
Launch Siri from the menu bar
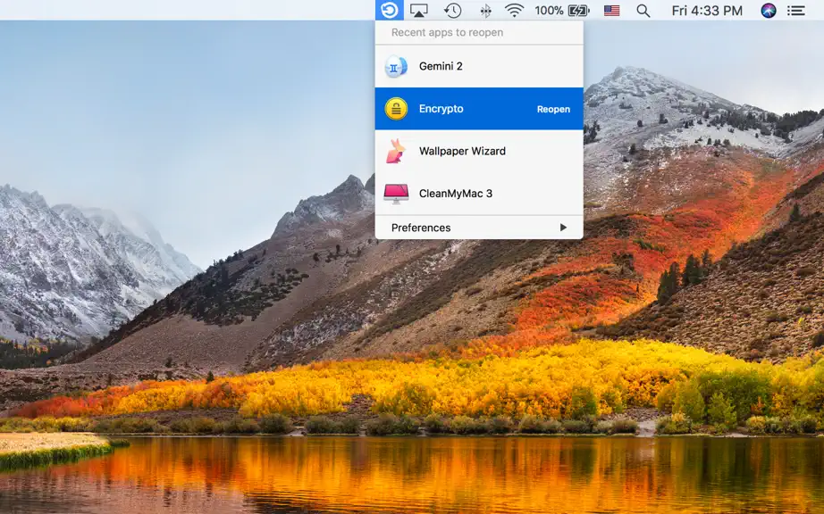[x=769, y=11]
